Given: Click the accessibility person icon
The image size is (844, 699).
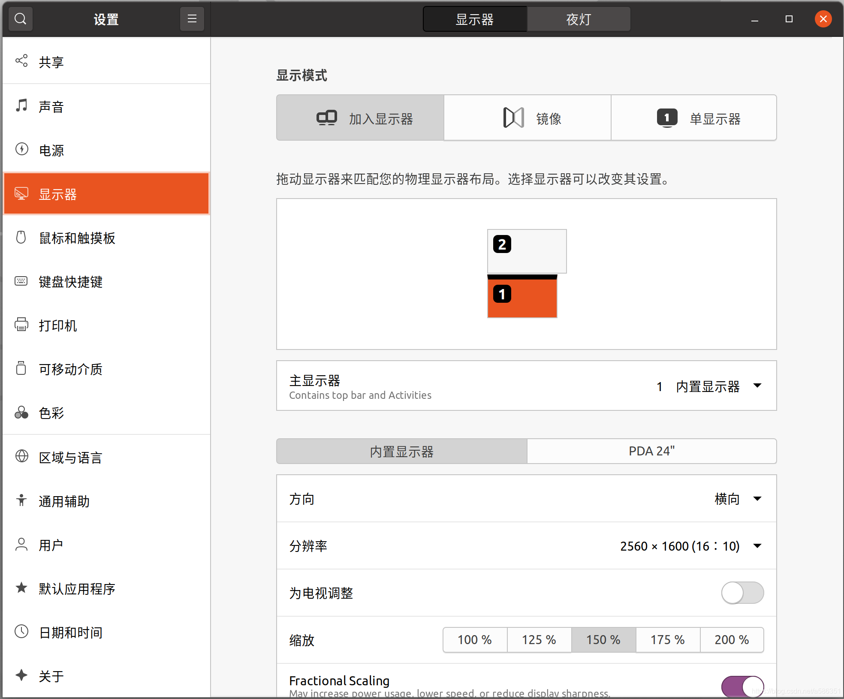Looking at the screenshot, I should pyautogui.click(x=21, y=500).
